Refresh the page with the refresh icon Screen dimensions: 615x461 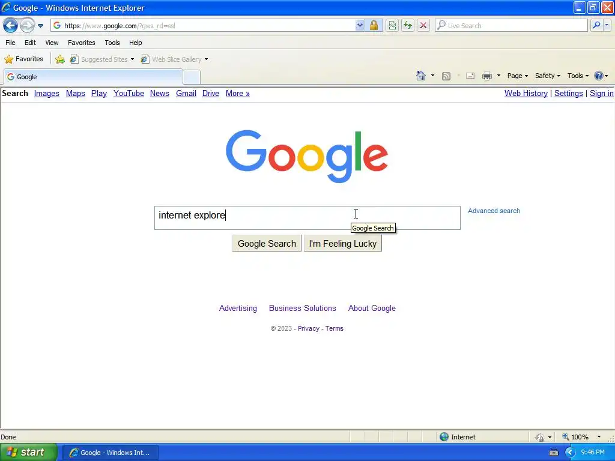click(408, 26)
